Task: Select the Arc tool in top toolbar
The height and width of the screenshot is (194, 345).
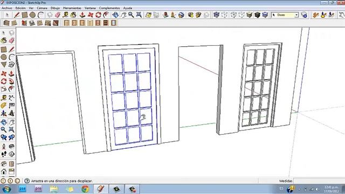Action: click(40, 15)
